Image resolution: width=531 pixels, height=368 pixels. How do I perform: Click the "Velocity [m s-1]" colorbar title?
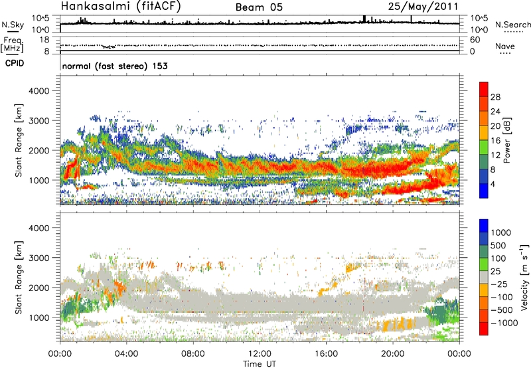point(524,276)
